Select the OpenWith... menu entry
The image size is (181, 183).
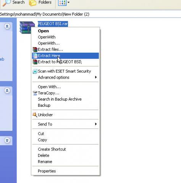(x=65, y=43)
